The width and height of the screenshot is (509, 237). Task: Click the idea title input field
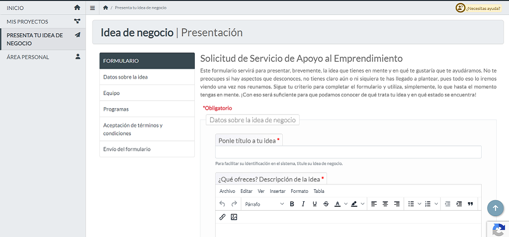(x=348, y=152)
